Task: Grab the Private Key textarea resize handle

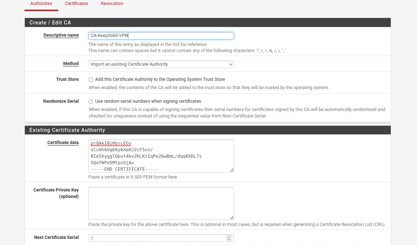Action: pos(232,217)
